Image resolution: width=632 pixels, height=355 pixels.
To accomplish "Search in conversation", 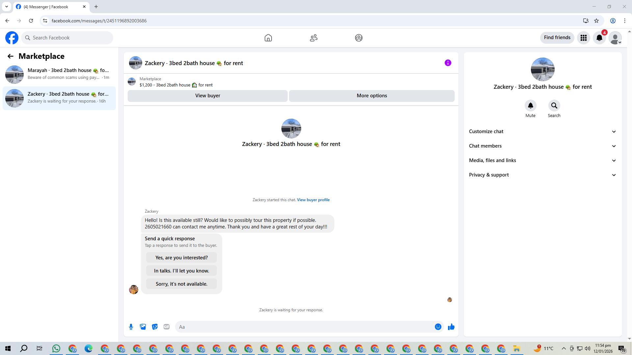I will click(x=554, y=106).
